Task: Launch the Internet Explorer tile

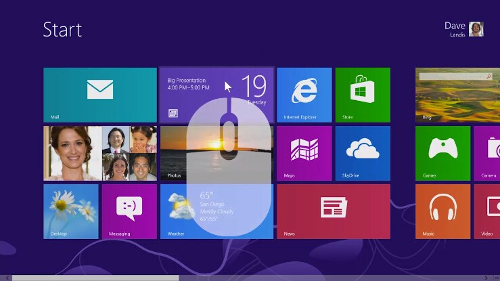Action: (304, 95)
